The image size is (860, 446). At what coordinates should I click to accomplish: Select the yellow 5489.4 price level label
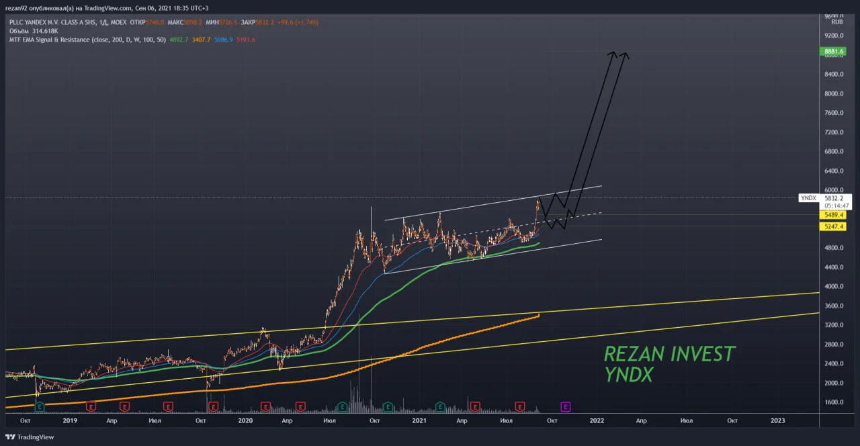point(832,215)
